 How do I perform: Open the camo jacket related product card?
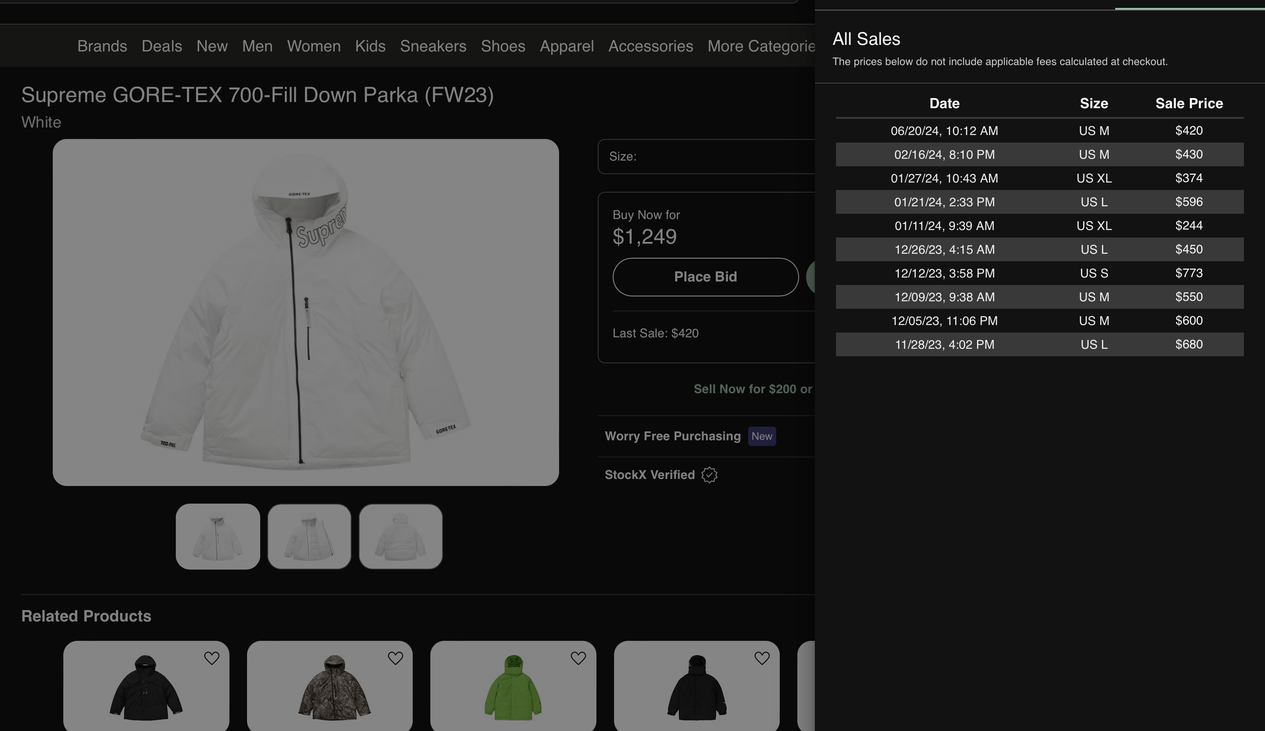point(330,686)
